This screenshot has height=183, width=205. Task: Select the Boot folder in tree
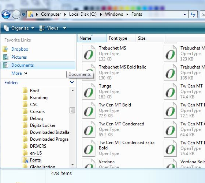[34, 91]
